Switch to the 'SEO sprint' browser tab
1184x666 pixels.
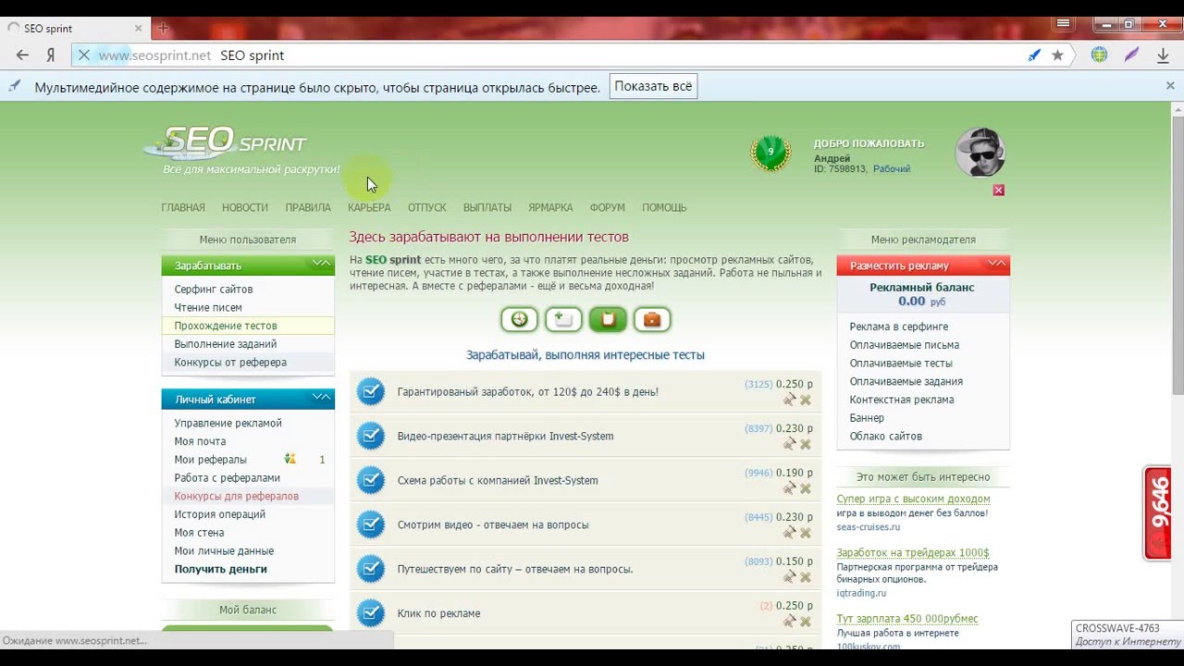point(74,29)
